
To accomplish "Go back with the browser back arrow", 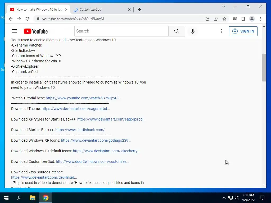I will [x=11, y=19].
